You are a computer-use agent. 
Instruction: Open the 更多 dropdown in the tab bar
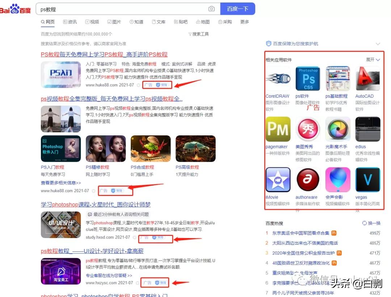[244, 22]
